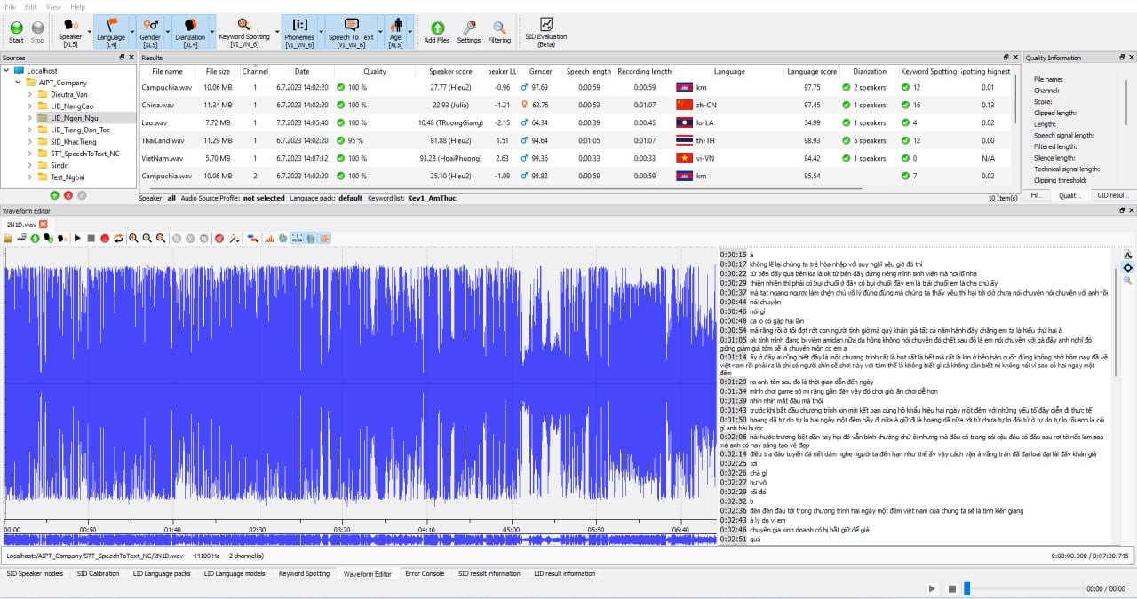Viewport: 1137px width, 599px height.
Task: Switch to the Error Console tab
Action: click(x=425, y=574)
